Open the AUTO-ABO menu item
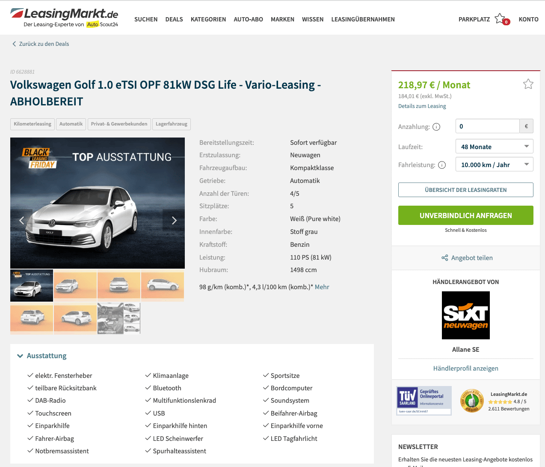The width and height of the screenshot is (545, 467). coord(249,19)
